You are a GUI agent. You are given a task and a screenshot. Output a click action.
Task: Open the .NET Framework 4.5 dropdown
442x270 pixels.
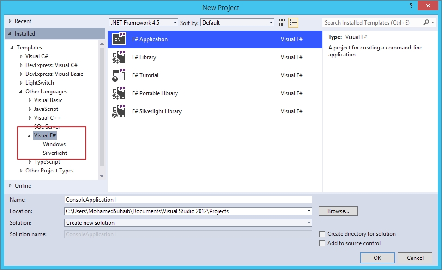[144, 23]
